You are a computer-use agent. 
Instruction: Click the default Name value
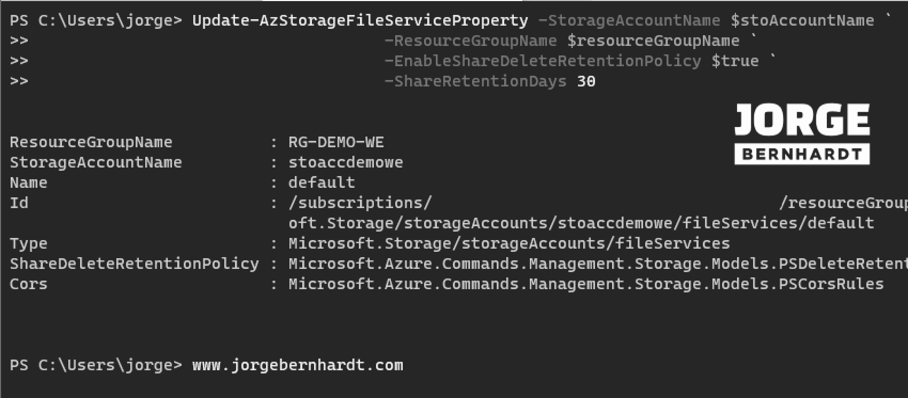pyautogui.click(x=322, y=183)
